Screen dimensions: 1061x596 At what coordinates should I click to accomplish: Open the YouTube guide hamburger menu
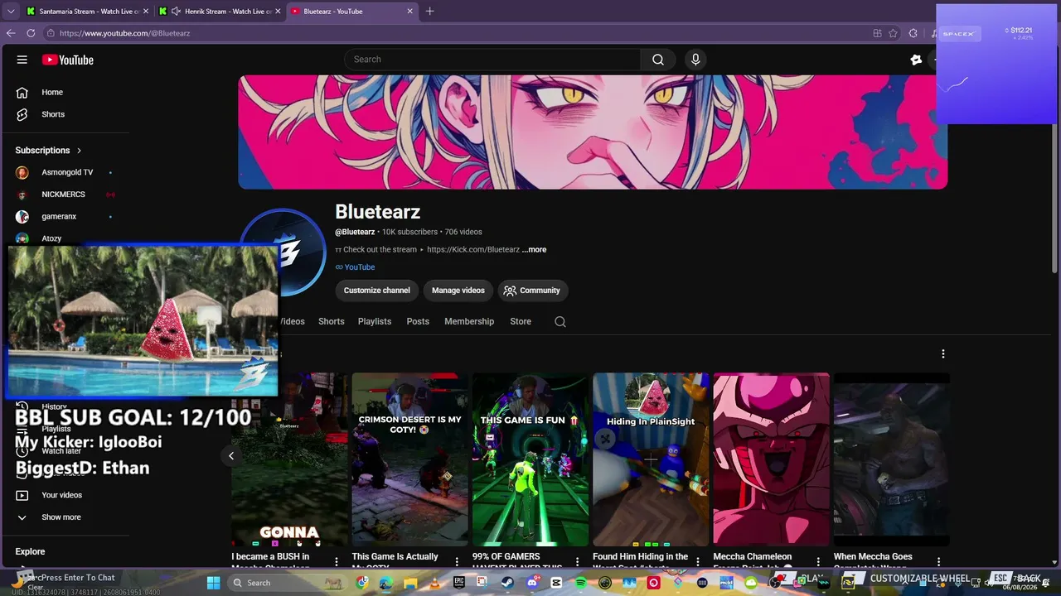22,60
